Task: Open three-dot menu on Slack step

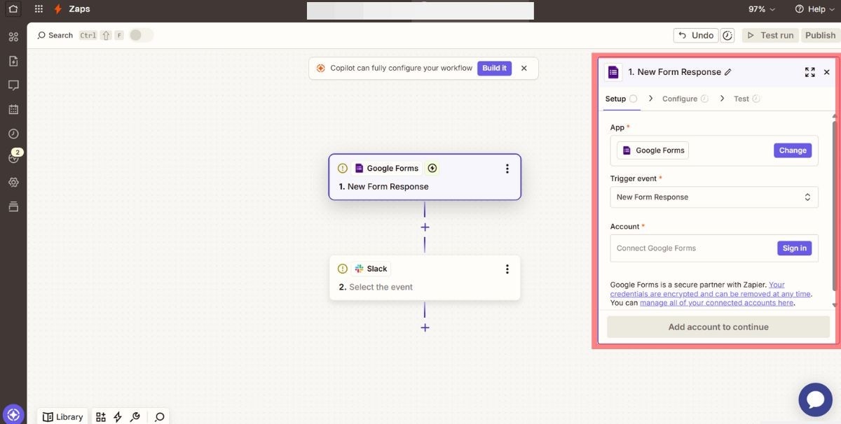Action: (507, 269)
